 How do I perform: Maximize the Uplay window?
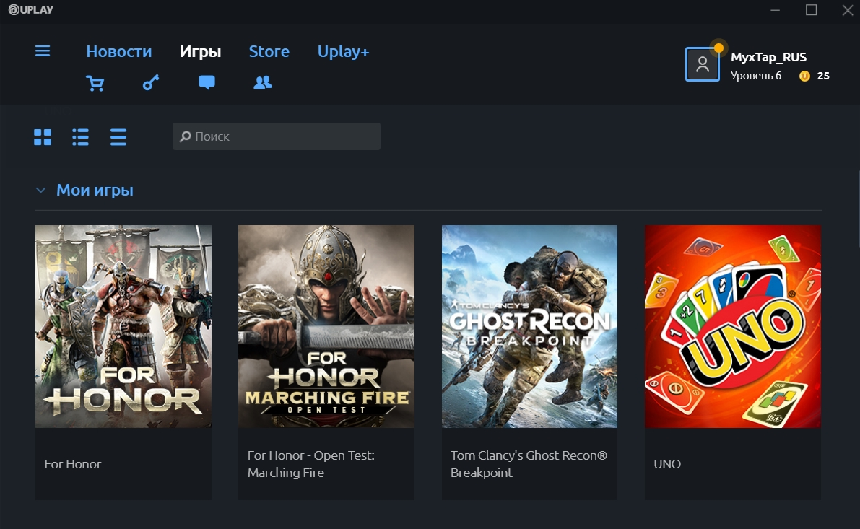click(x=811, y=10)
